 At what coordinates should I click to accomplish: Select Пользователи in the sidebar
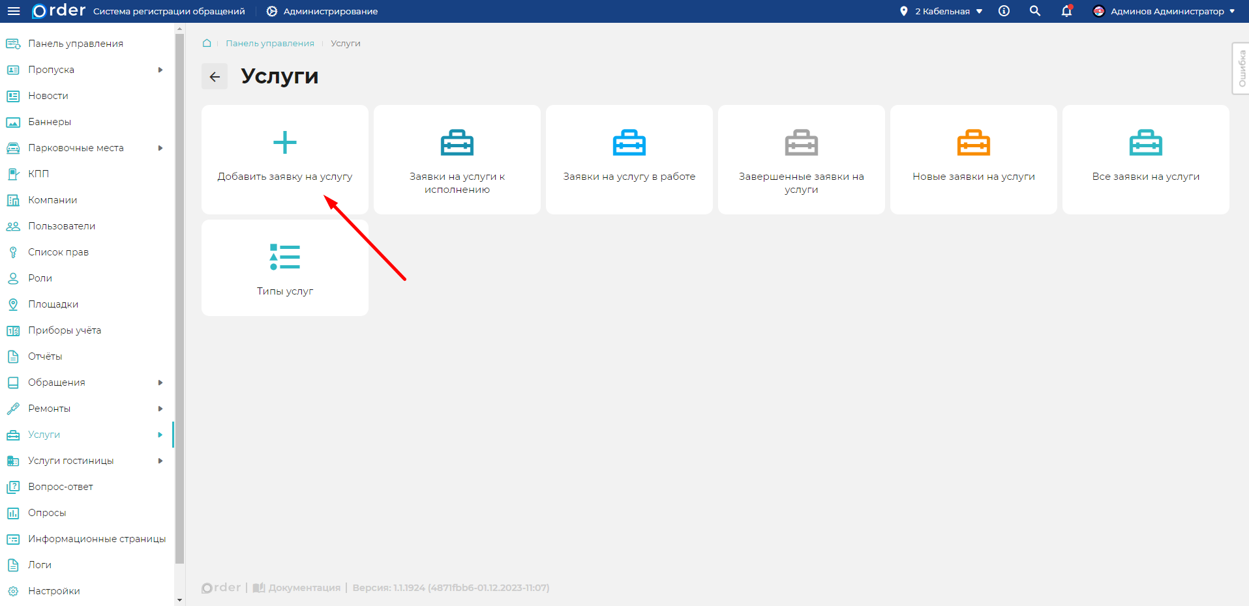(x=61, y=226)
